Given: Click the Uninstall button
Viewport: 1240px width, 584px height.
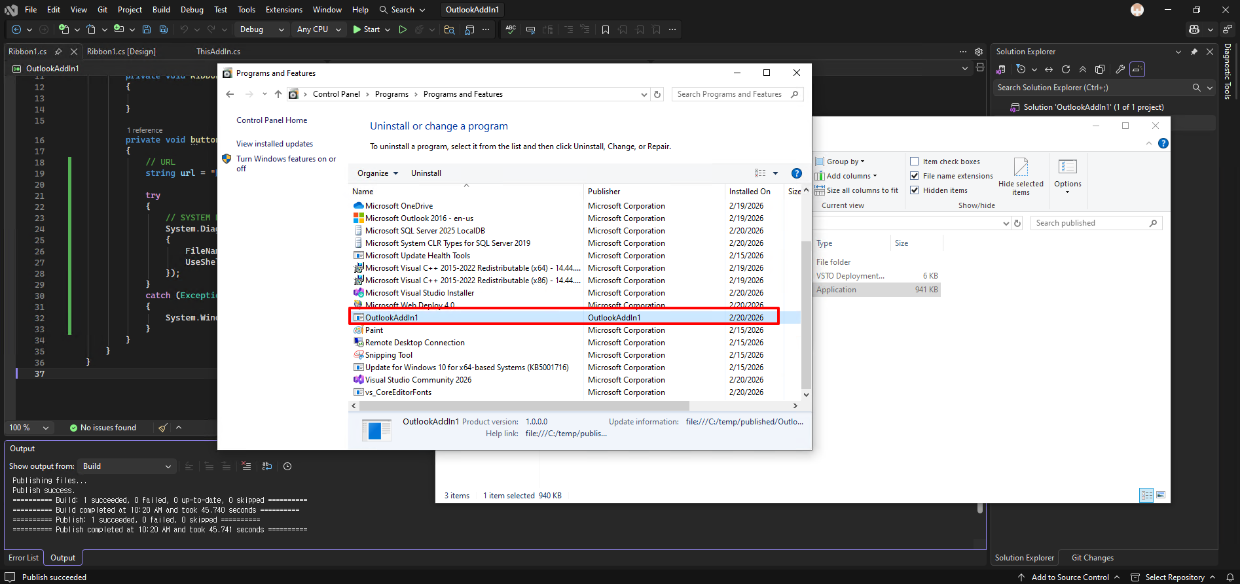Looking at the screenshot, I should pos(426,173).
